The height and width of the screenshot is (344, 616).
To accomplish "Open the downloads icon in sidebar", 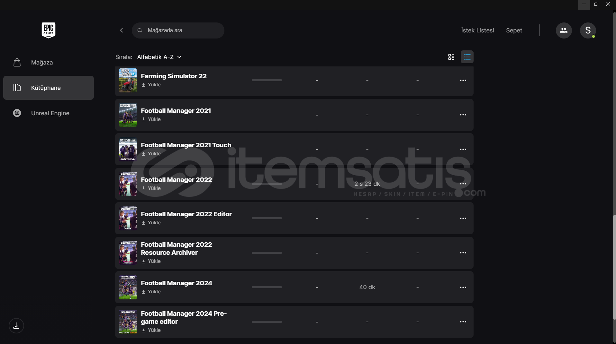I will point(16,326).
